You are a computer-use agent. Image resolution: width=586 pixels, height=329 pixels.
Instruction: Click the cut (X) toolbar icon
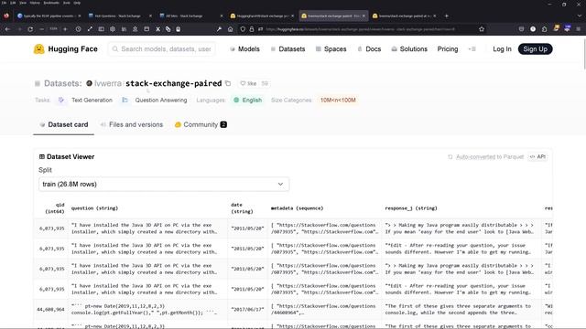click(157, 29)
